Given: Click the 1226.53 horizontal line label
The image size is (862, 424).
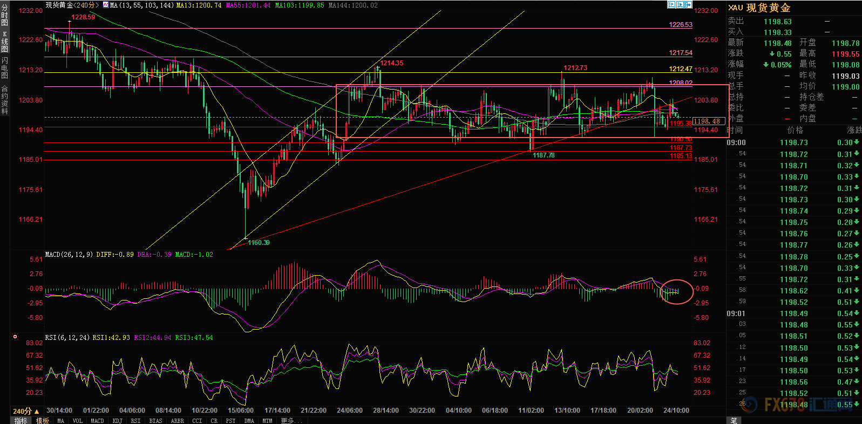Looking at the screenshot, I should (x=681, y=25).
